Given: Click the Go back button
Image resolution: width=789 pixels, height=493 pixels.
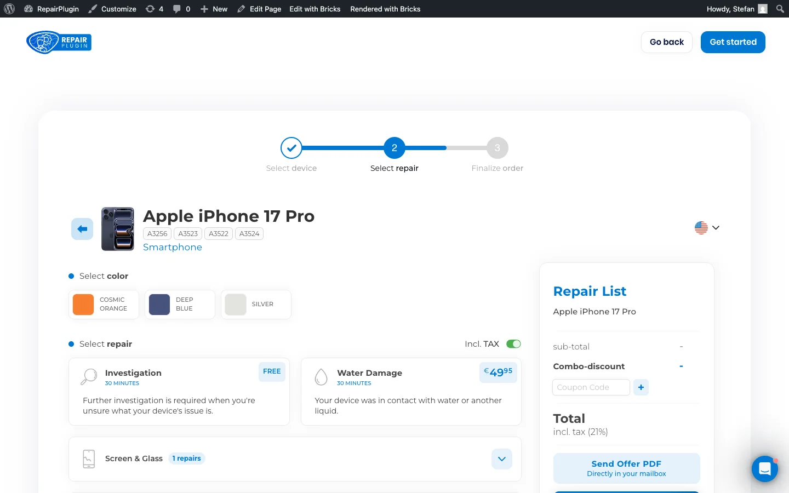Looking at the screenshot, I should tap(667, 42).
